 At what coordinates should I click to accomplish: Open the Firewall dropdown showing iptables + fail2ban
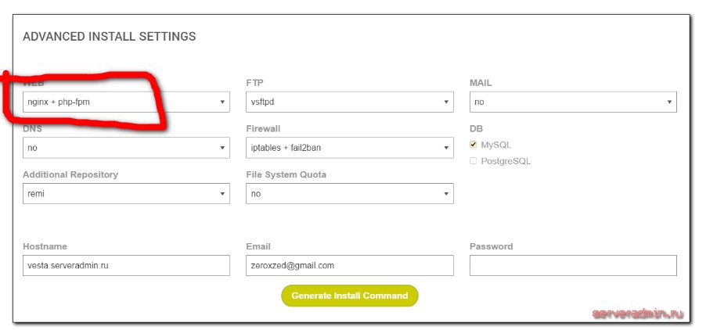(349, 147)
